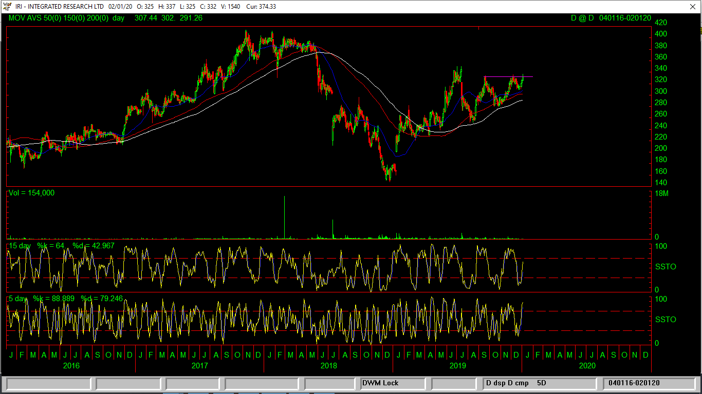Click the %d = 42.967 stochastic value
Viewport: 702px width, 394px height.
click(x=94, y=246)
